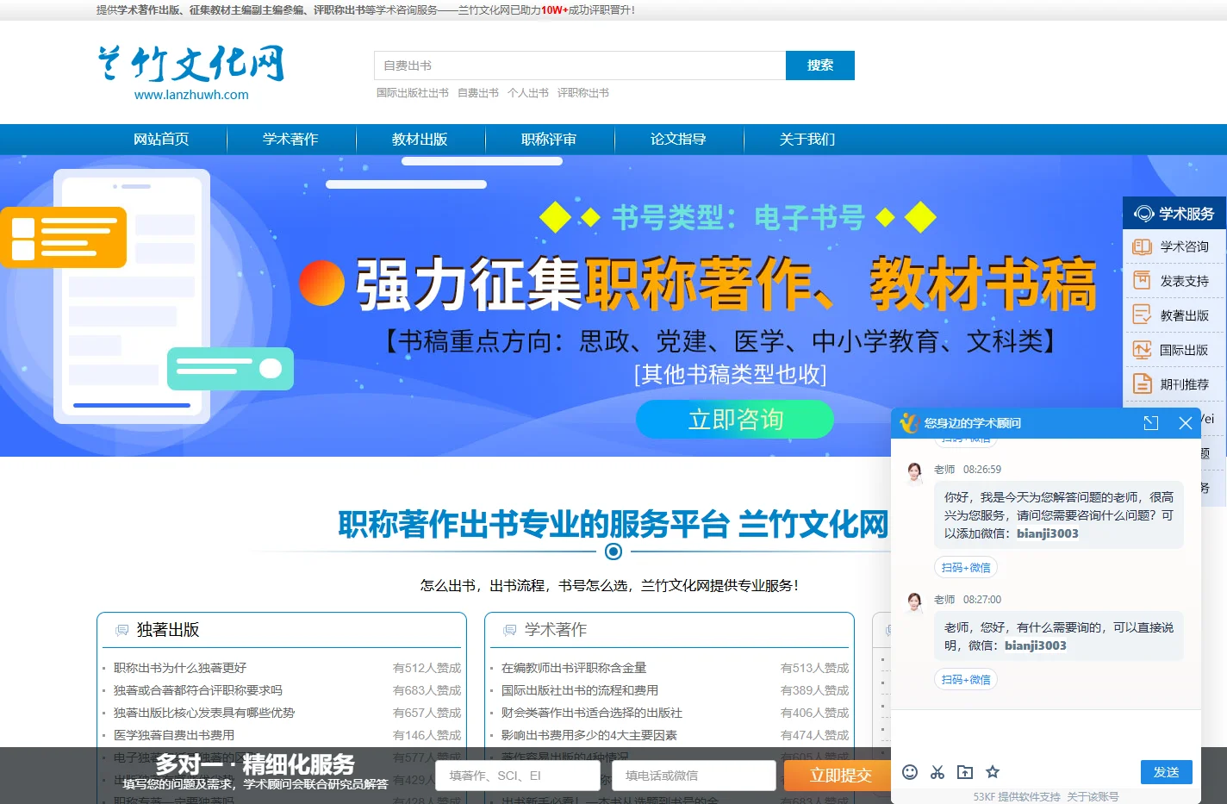Click the 立即咨询 banner button
Screen dimensions: 1227x804
pyautogui.click(x=735, y=420)
